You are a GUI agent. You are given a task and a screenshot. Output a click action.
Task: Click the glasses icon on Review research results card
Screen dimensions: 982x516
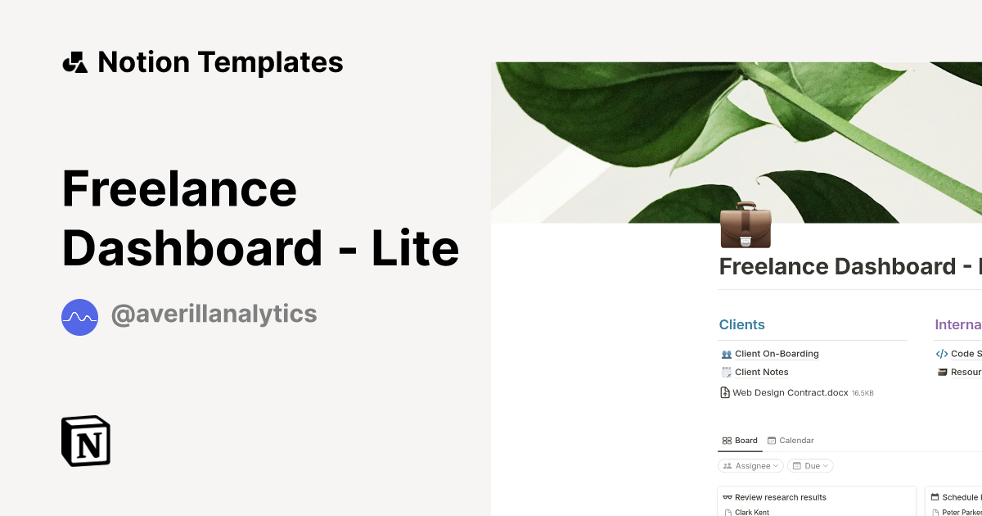tap(727, 497)
